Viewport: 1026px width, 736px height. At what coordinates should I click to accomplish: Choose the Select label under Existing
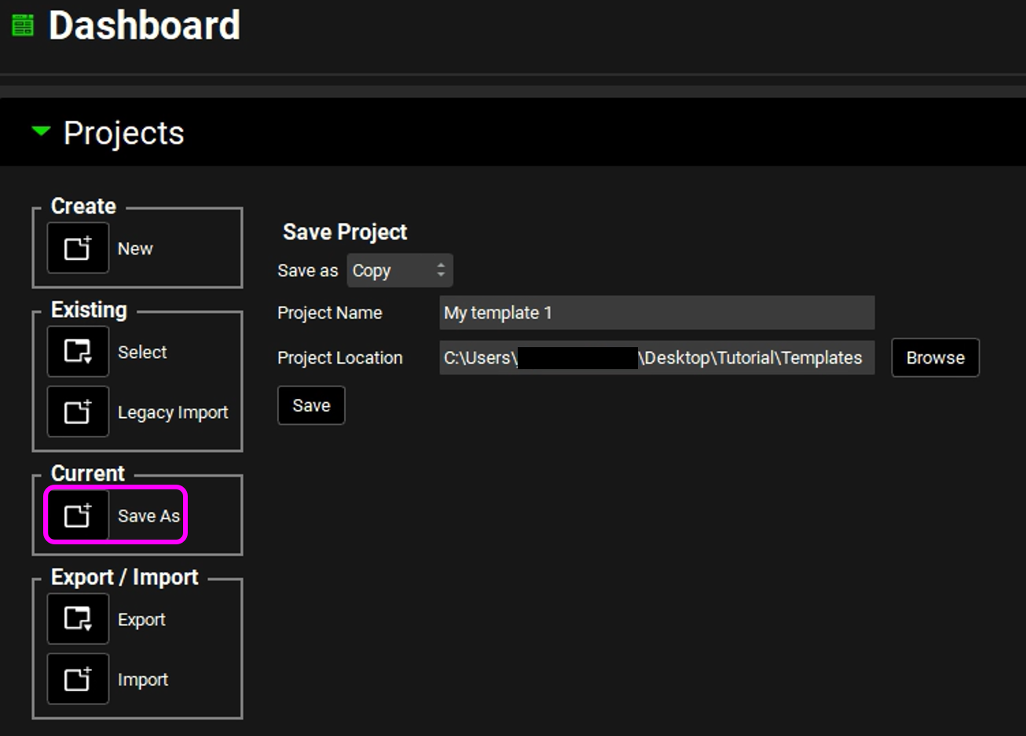142,353
